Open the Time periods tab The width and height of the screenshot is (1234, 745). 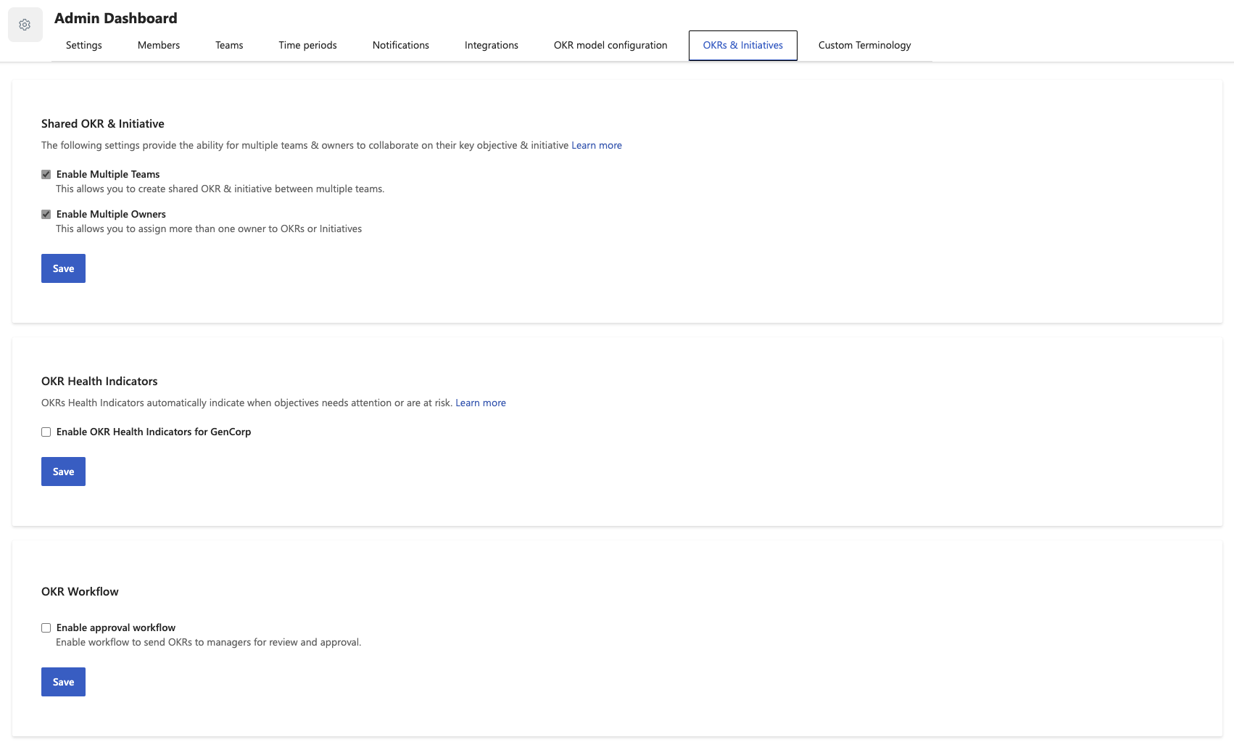click(307, 45)
